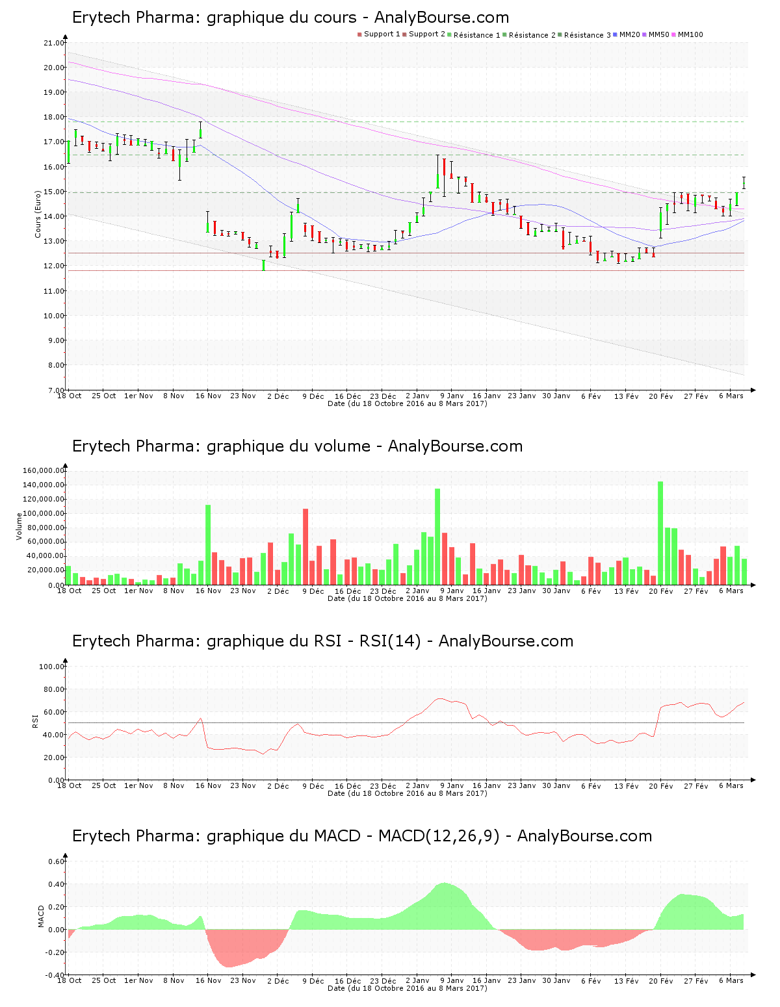Click the vertical 'RSI' axis title
The width and height of the screenshot is (780, 1007).
[x=35, y=720]
